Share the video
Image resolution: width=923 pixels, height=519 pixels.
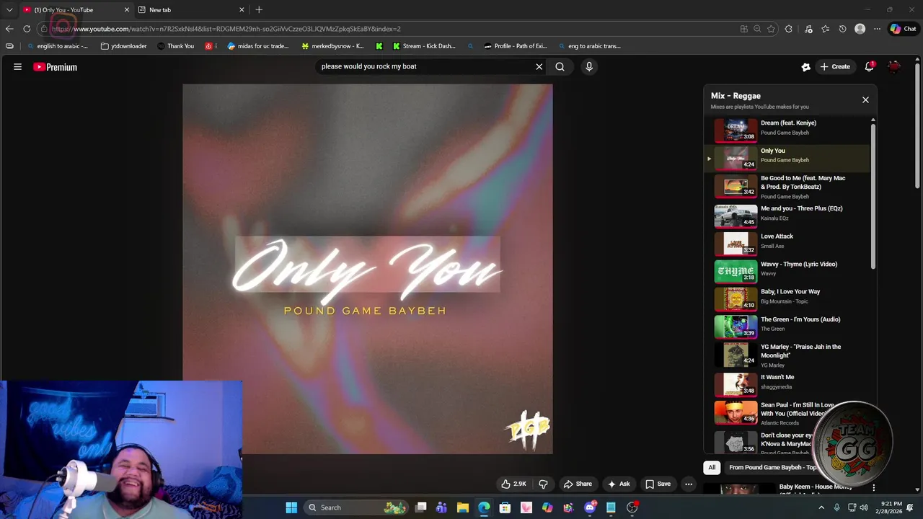coord(578,484)
